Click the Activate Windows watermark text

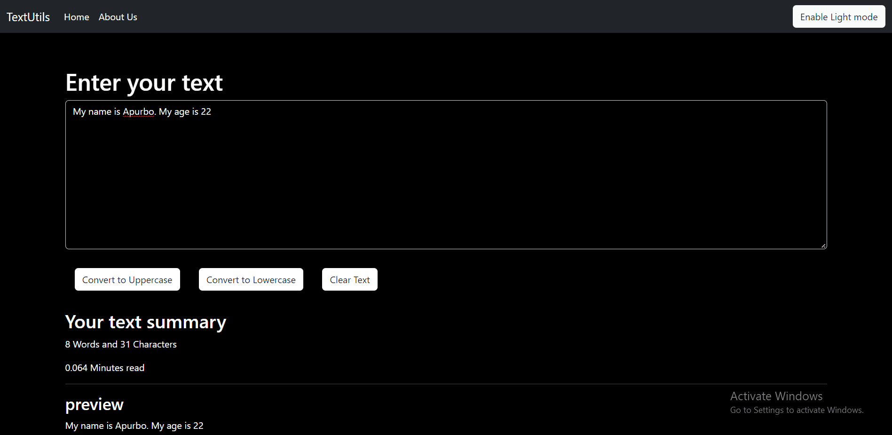pos(776,396)
